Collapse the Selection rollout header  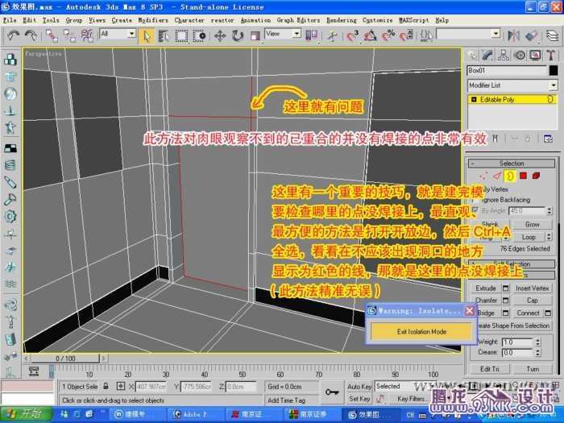pos(511,164)
